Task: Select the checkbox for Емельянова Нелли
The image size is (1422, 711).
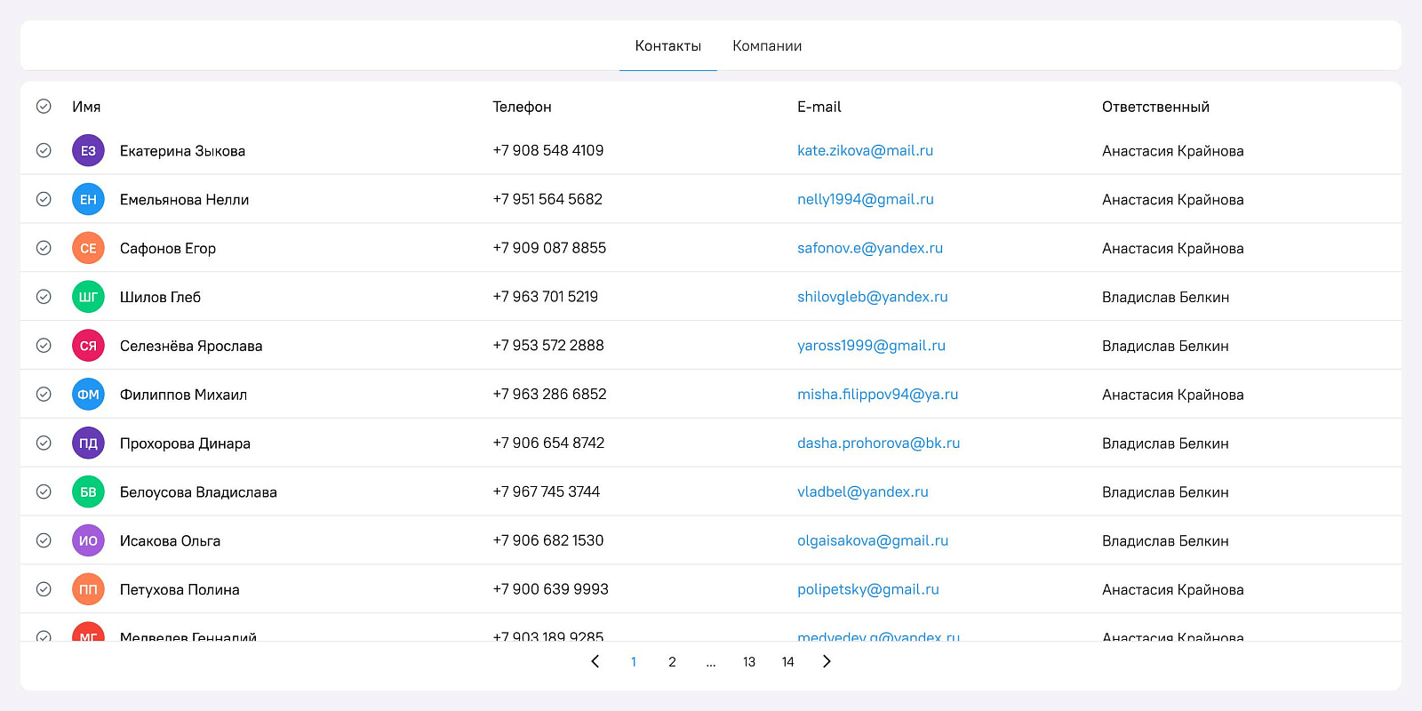Action: (44, 200)
